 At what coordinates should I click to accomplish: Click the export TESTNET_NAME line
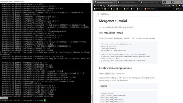113,96
